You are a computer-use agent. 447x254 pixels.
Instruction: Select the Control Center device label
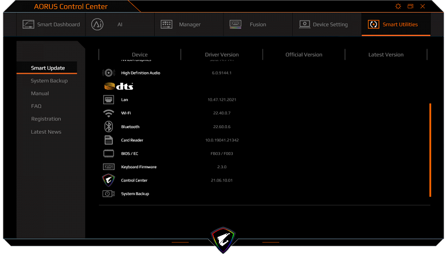point(134,180)
